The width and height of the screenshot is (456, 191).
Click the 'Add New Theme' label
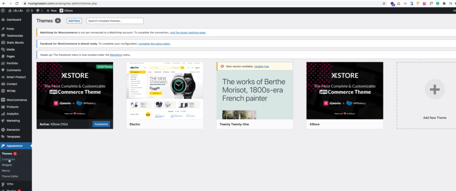435,118
